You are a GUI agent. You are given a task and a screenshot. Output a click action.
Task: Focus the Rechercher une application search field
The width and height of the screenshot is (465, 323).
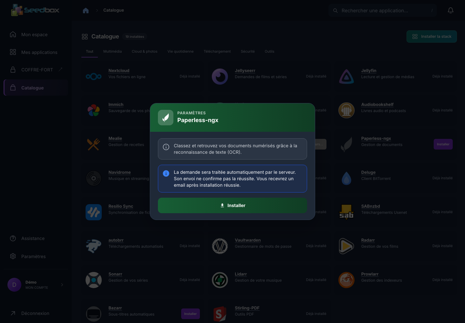point(383,11)
